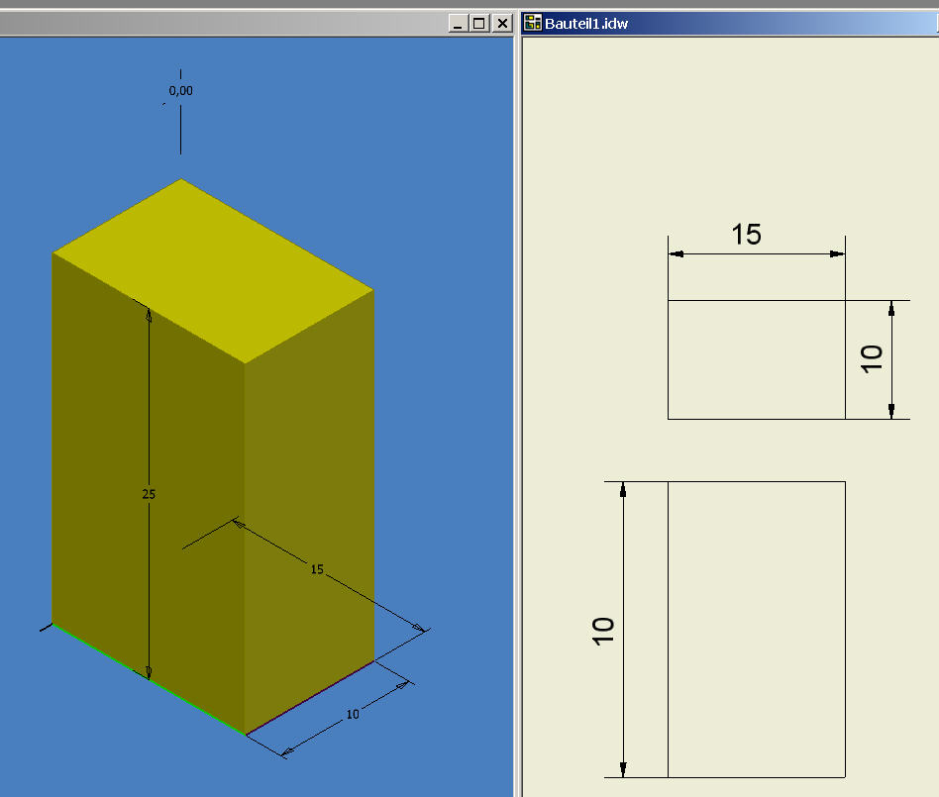Screen dimensions: 939x797
Task: Minimize the 3D model window
Action: (459, 24)
